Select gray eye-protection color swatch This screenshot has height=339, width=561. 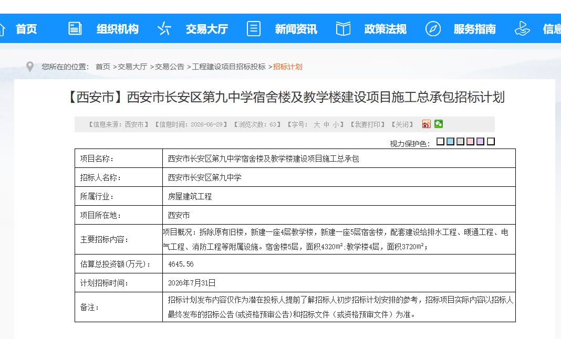click(461, 142)
